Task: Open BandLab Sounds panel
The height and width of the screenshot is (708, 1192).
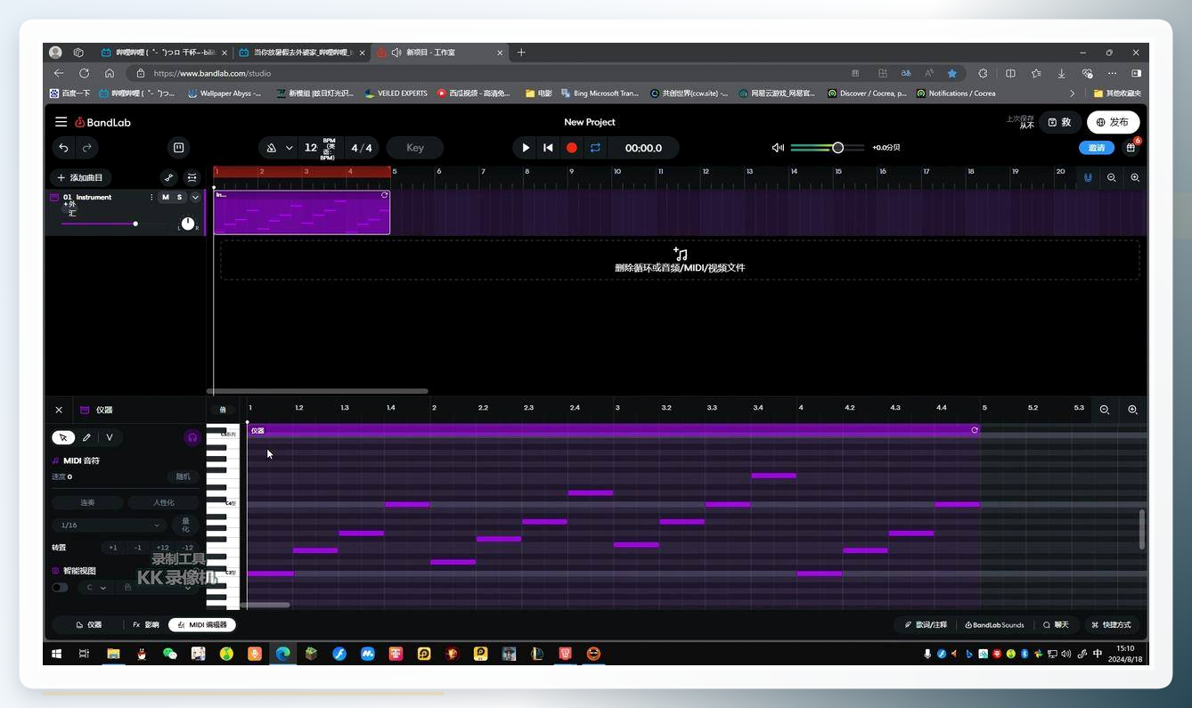Action: tap(995, 625)
